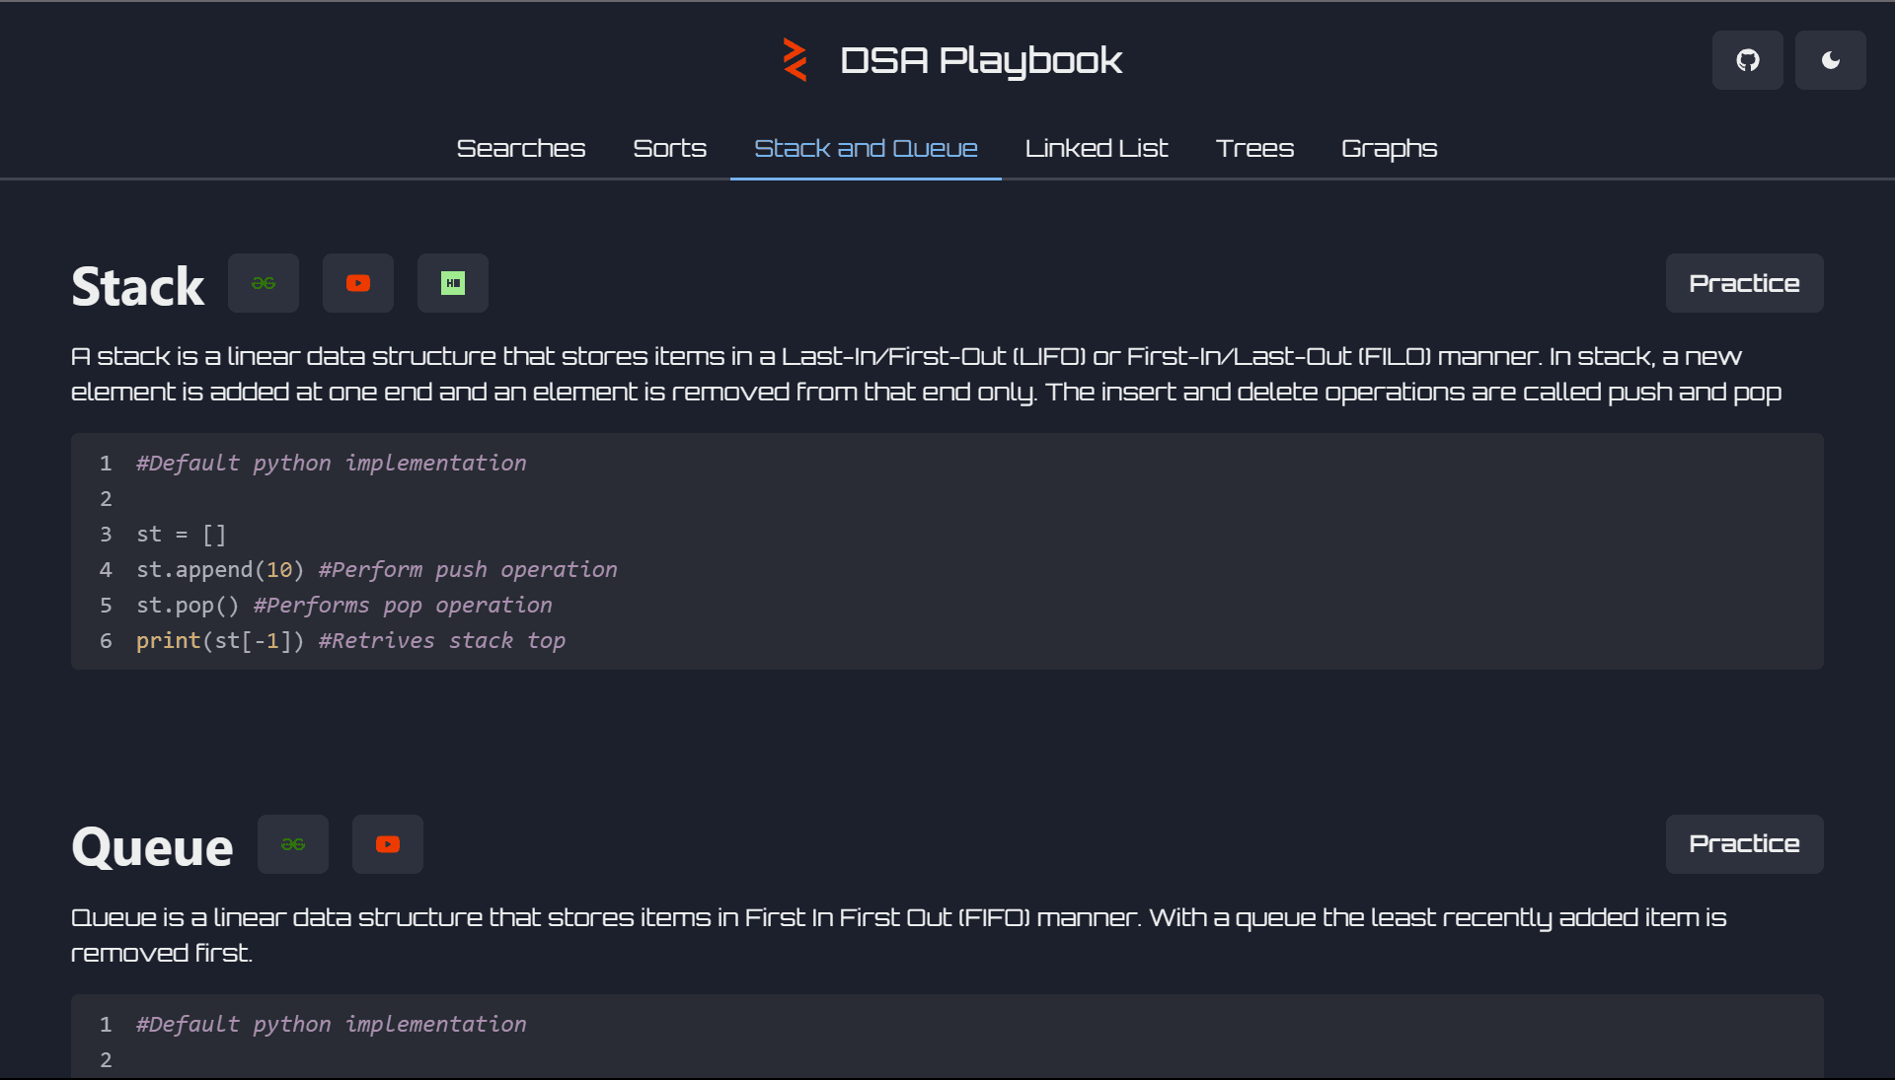Toggle dark mode moon icon

(x=1830, y=60)
